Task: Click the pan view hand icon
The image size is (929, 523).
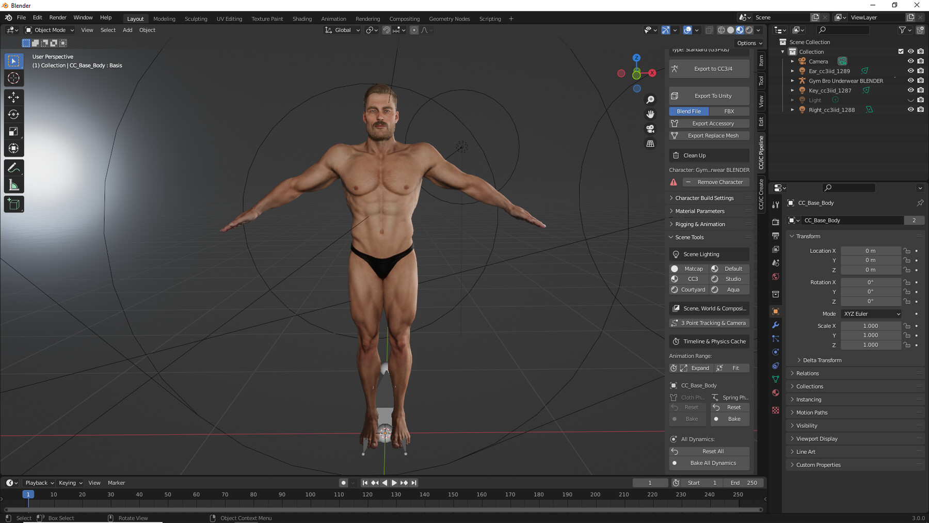Action: coord(650,114)
